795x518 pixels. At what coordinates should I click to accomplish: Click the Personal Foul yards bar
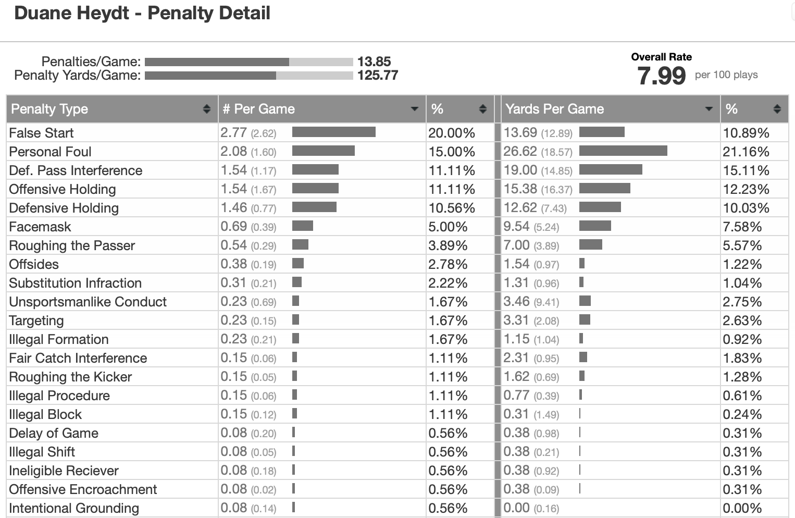[623, 151]
